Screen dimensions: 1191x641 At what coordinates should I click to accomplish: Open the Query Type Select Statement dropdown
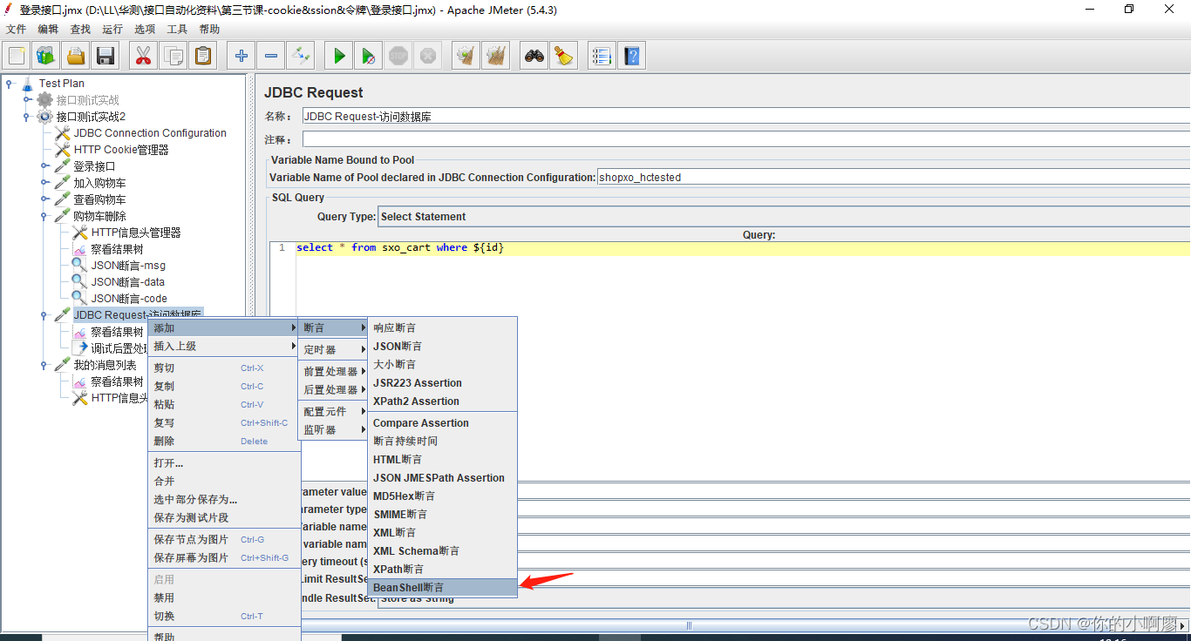tap(784, 217)
